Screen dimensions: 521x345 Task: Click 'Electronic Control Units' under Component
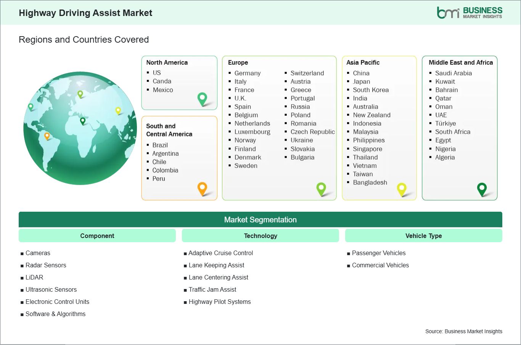(x=57, y=302)
